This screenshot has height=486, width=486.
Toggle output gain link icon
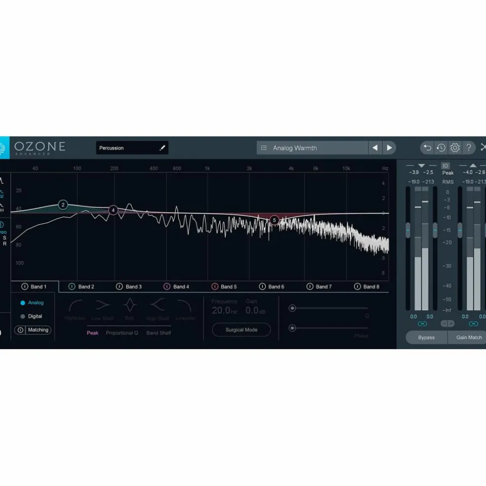473,324
